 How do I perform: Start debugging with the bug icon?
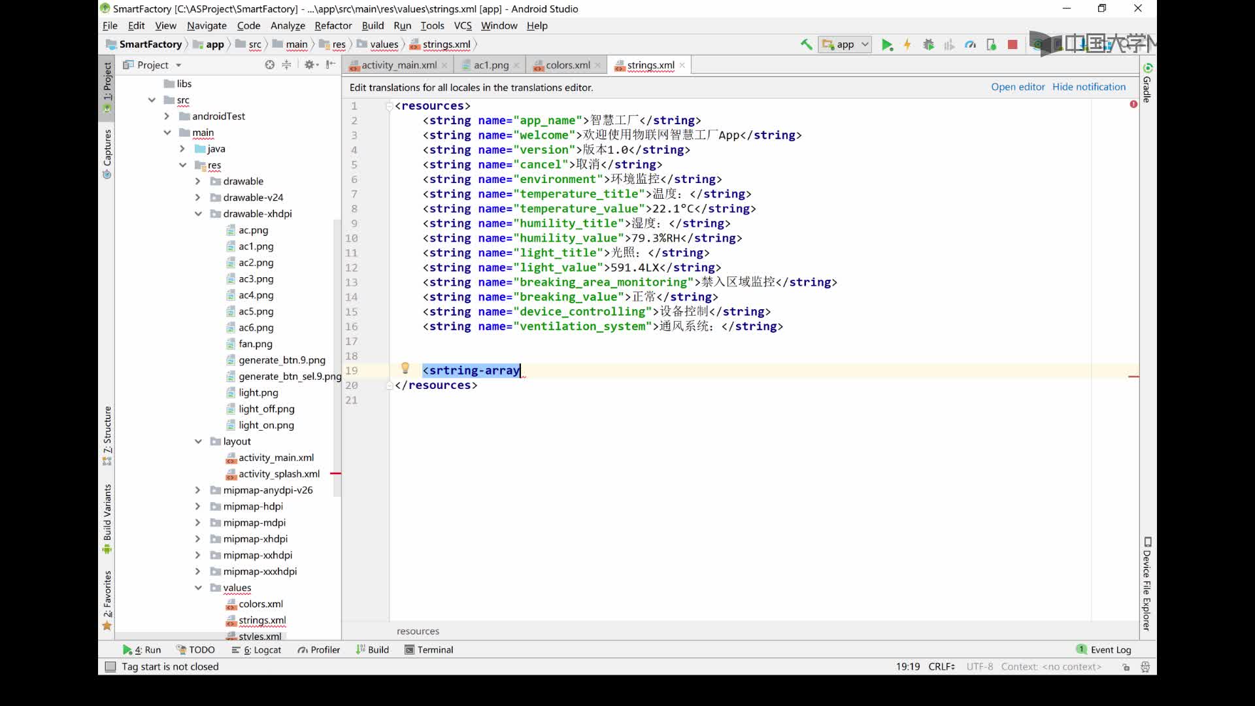(928, 44)
